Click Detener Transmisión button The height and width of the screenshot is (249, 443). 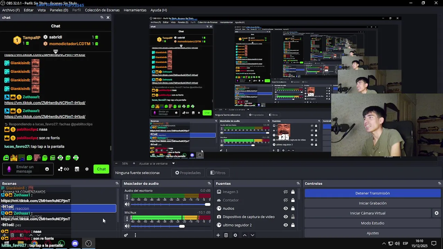(372, 193)
